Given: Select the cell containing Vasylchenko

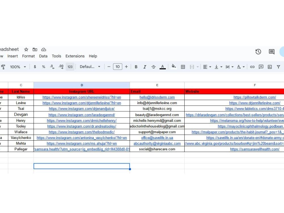Looking at the screenshot, I should pos(21,138).
